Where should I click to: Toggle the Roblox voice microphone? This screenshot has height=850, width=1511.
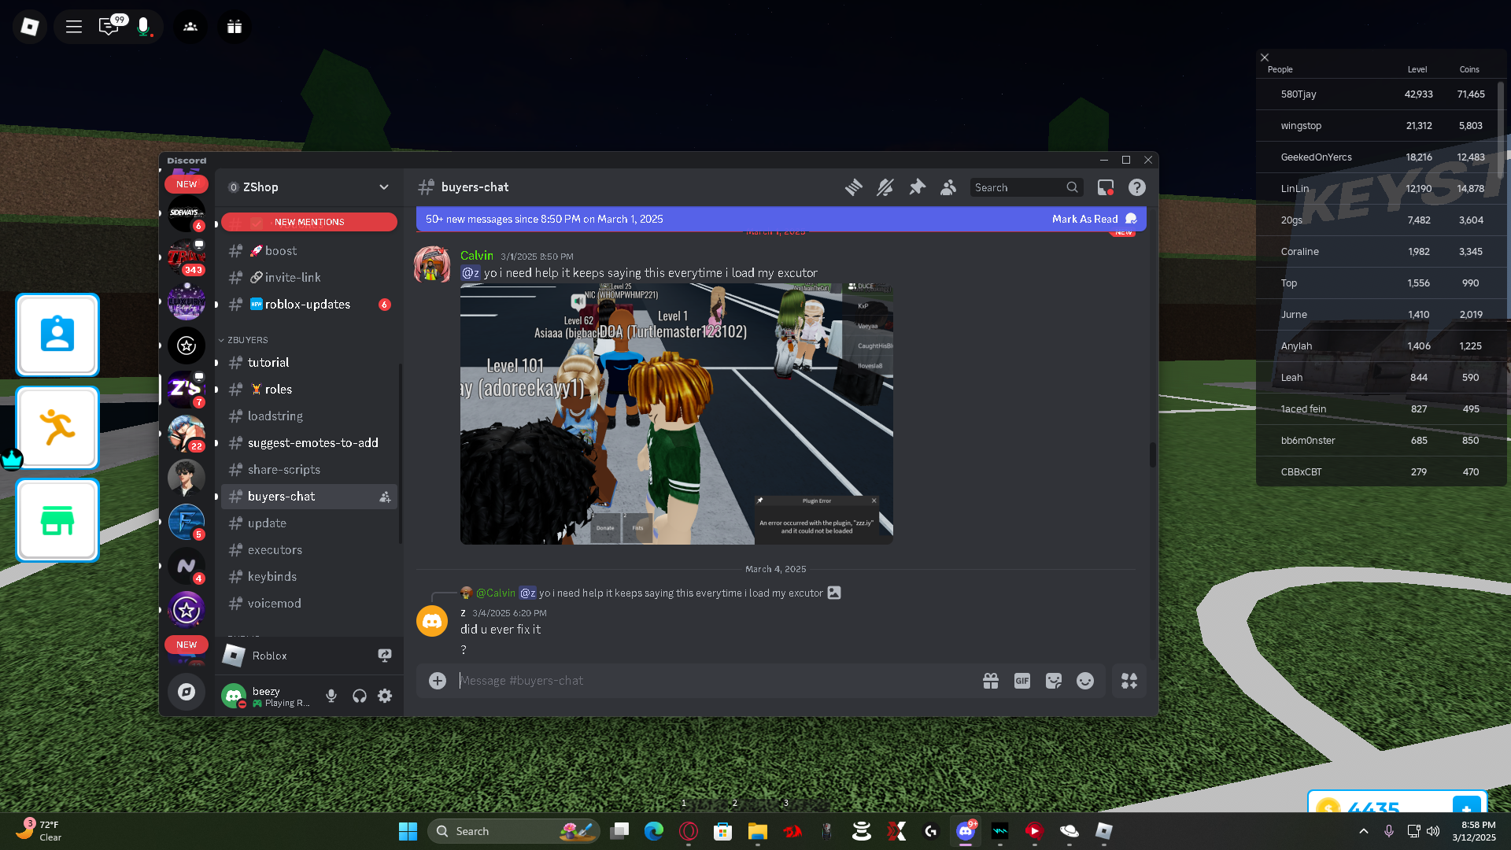pyautogui.click(x=143, y=27)
